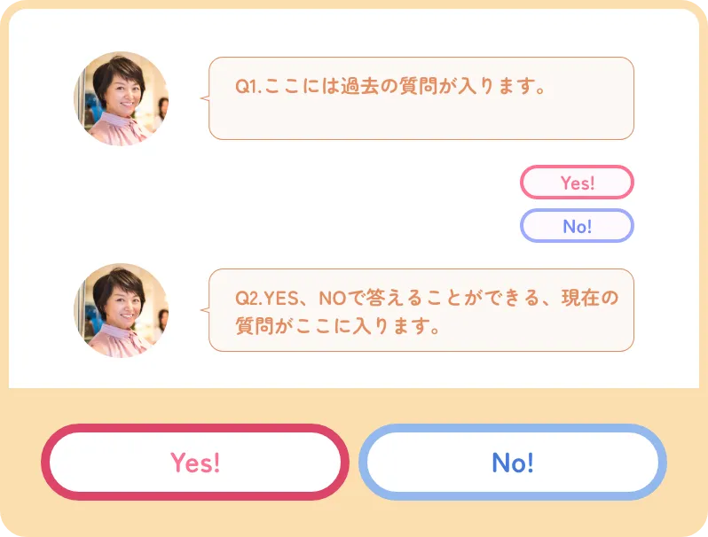Click empty white area below the Q2 bubble
This screenshot has width=708, height=537.
[421, 370]
